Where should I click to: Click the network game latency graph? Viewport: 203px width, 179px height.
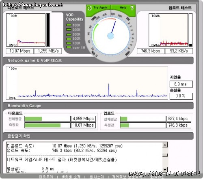[x=87, y=83]
